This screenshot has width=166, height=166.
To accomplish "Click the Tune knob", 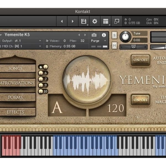I will click(x=125, y=37).
